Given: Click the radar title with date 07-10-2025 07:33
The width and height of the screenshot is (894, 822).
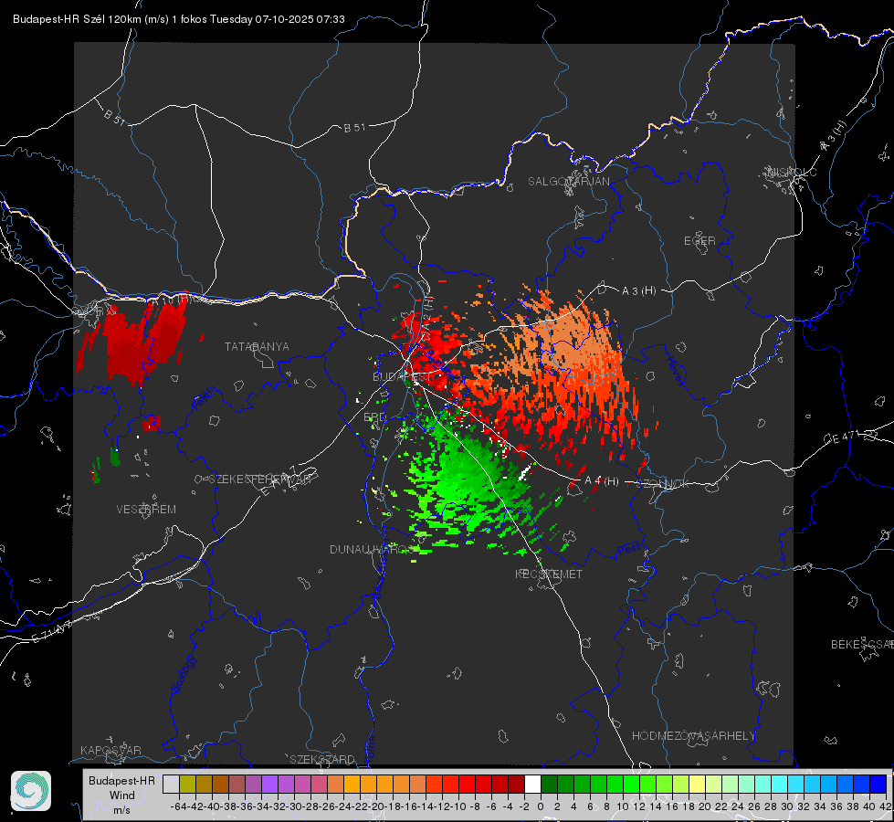Looking at the screenshot, I should 178,19.
